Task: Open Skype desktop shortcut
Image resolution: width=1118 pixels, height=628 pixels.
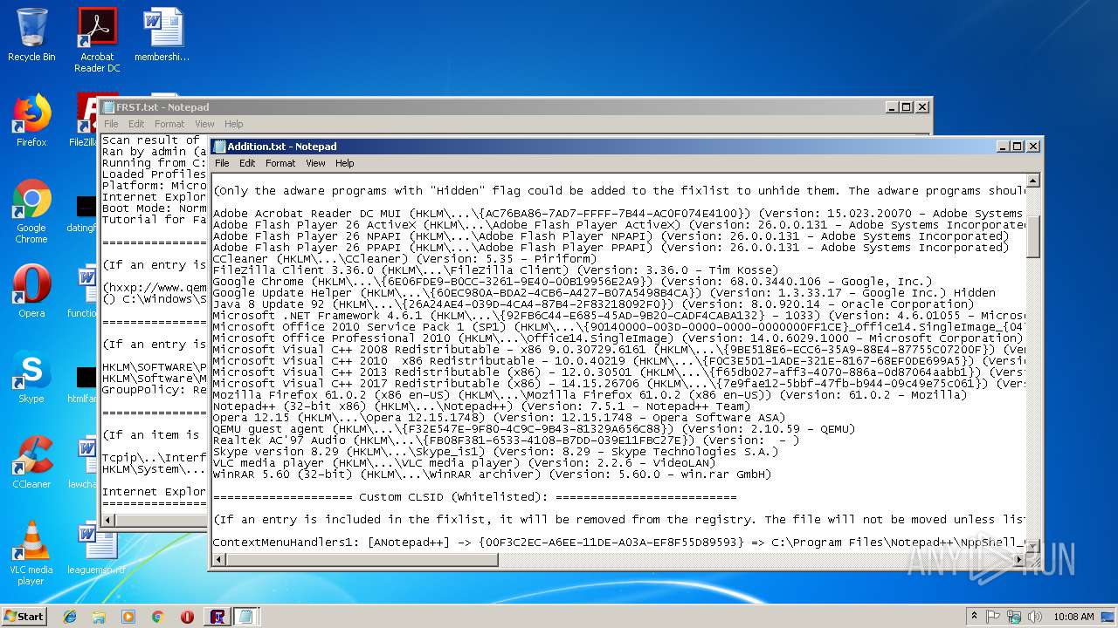Action: click(31, 377)
